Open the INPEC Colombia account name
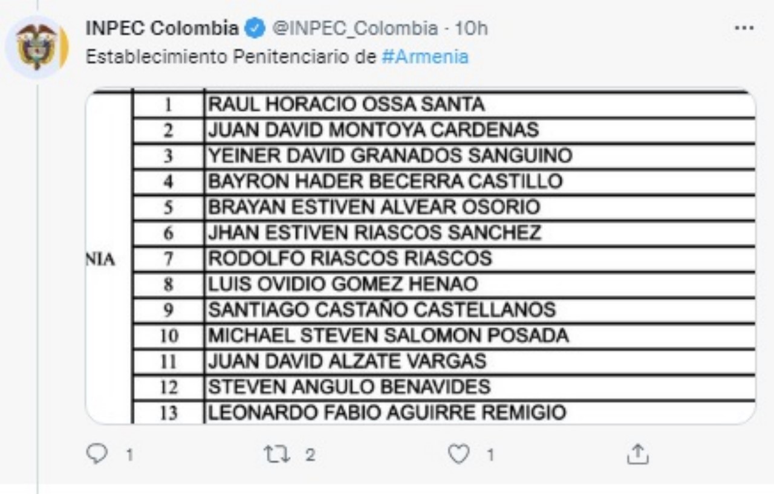The image size is (774, 494). coord(162,28)
